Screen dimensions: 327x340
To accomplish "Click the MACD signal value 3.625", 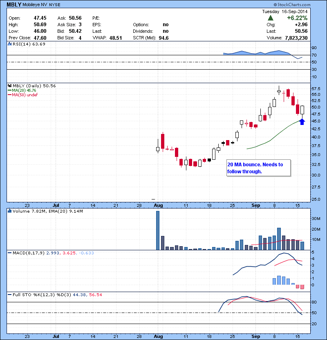I will (x=69, y=253).
